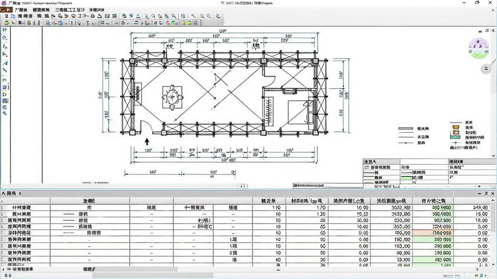The width and height of the screenshot is (497, 279).
Task: Select the blue angle tool in left sidebar
Action: 5,63
